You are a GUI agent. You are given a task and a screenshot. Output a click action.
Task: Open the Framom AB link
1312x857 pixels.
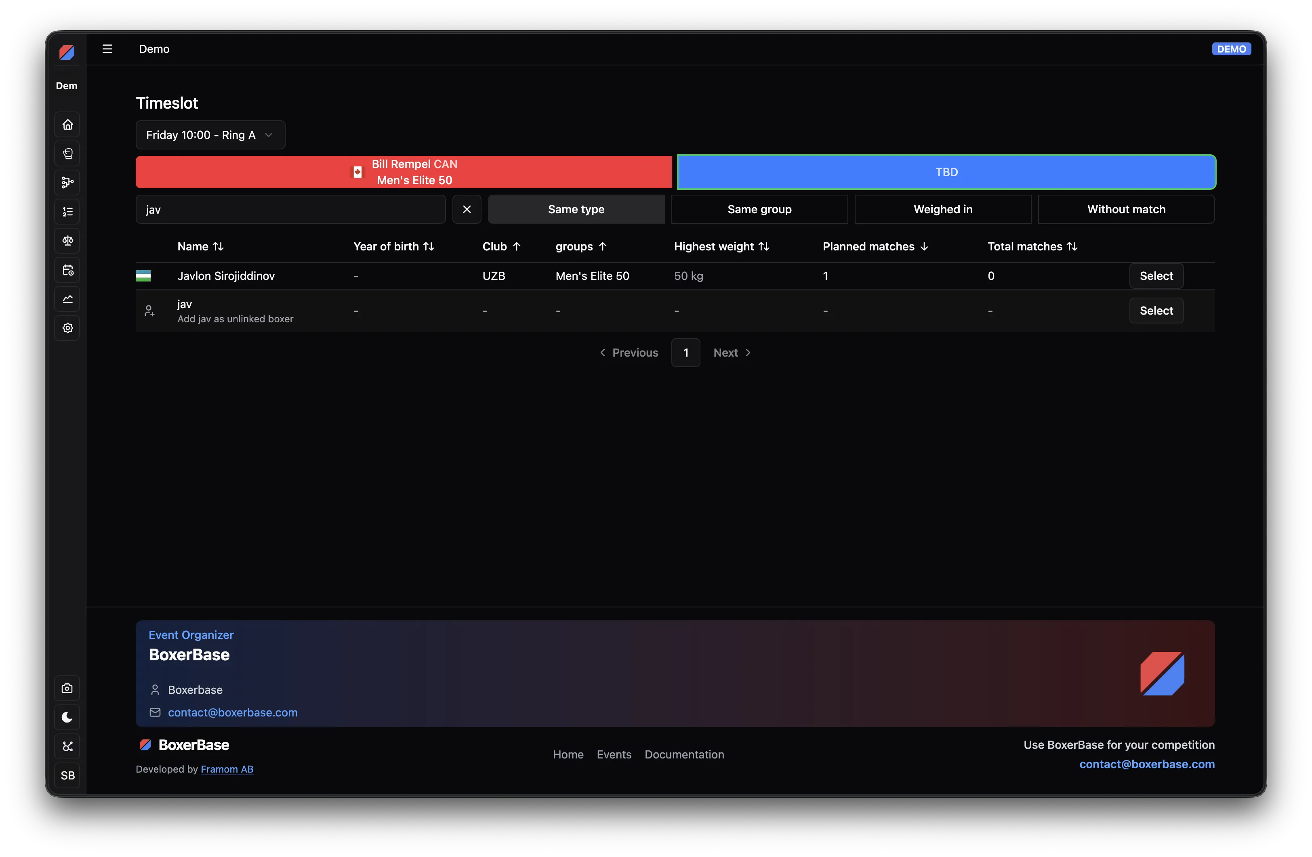point(227,769)
